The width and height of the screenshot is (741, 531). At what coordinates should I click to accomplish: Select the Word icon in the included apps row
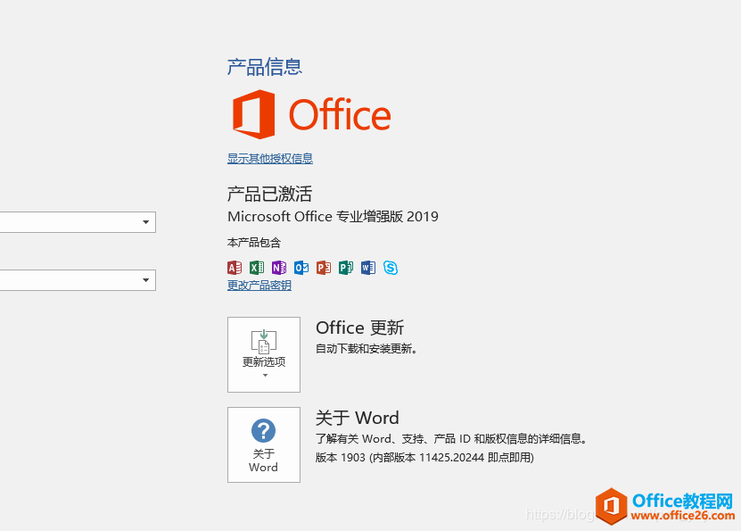click(x=368, y=267)
